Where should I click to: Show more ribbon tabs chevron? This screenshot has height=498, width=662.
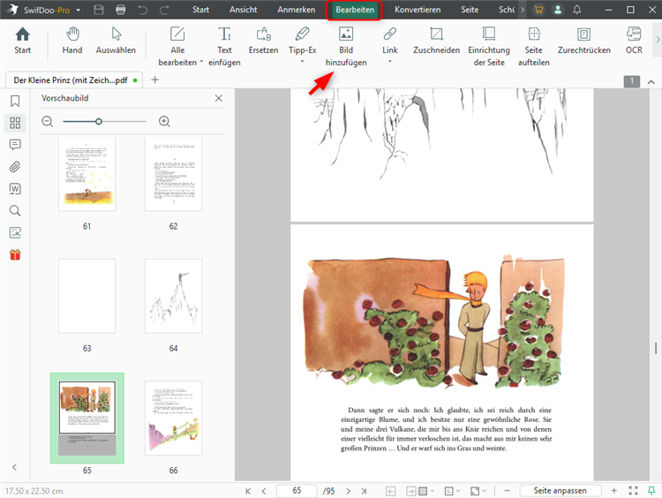click(x=523, y=10)
